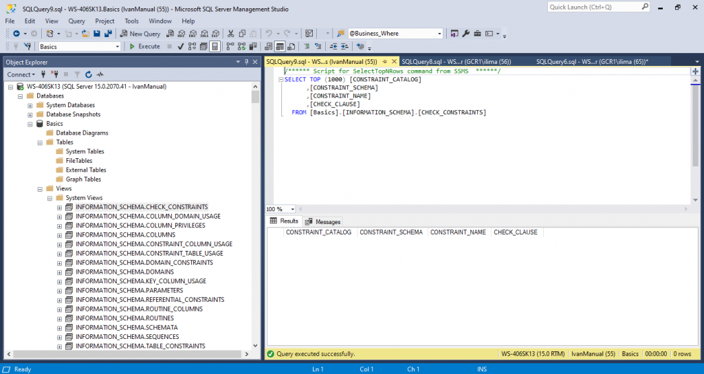Expand the System Databases node
The width and height of the screenshot is (704, 374).
tap(30, 105)
